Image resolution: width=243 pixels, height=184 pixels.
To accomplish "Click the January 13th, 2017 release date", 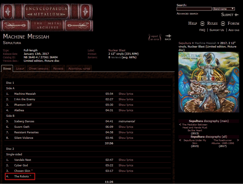I will 36,54.
